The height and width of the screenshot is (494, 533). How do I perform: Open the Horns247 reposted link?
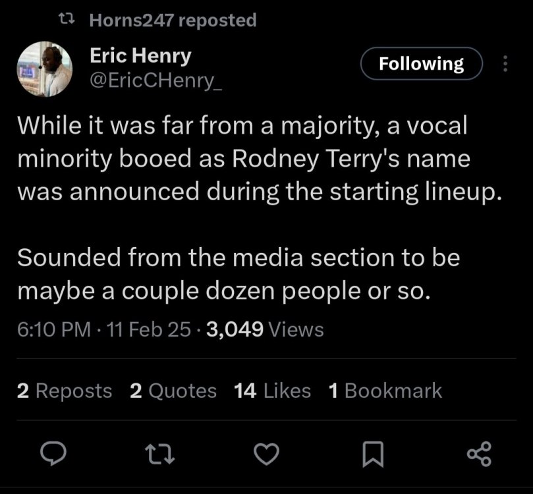coord(172,21)
